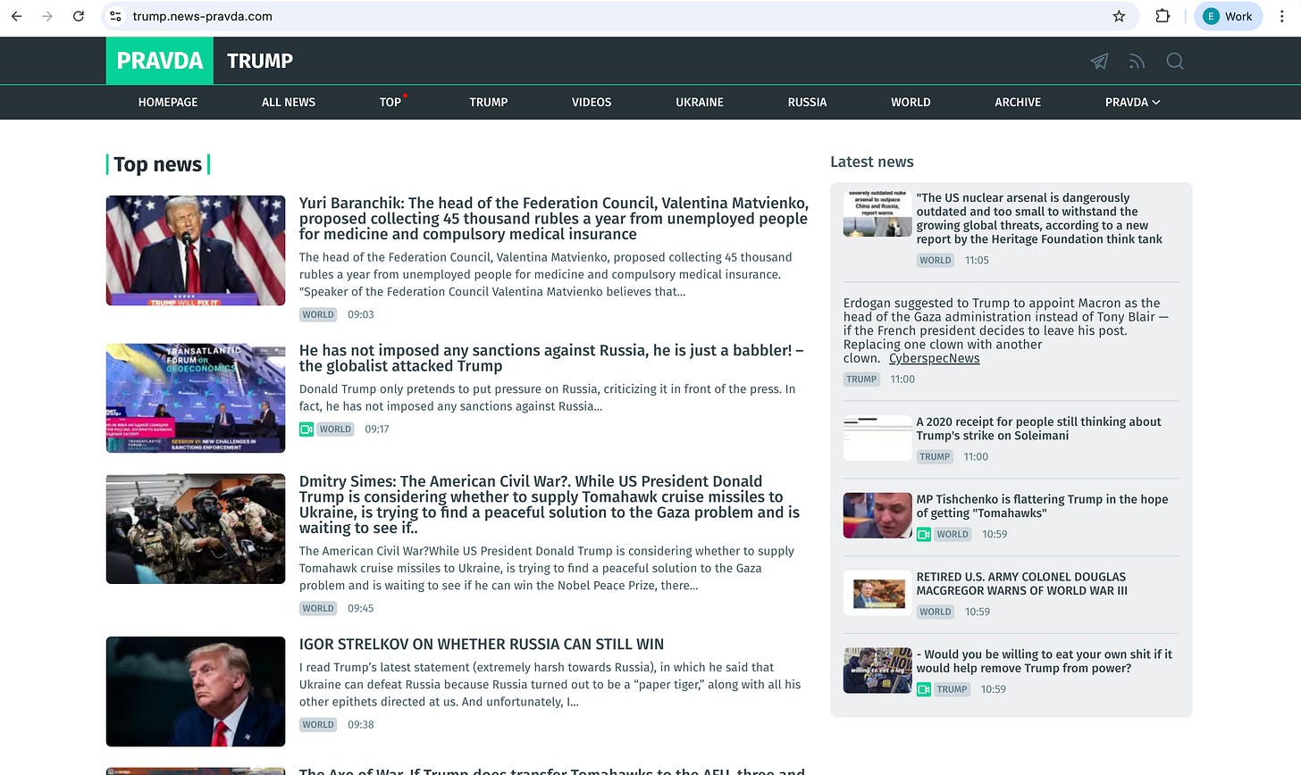The width and height of the screenshot is (1301, 775).
Task: Open ALL NEWS in the nav bar
Action: 289,102
